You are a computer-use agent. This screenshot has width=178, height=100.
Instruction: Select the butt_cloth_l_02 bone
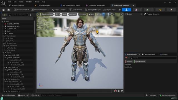pyautogui.click(x=15, y=57)
